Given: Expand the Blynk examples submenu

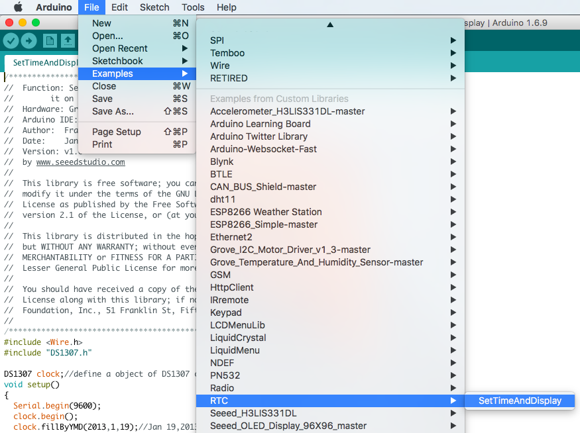Looking at the screenshot, I should coord(330,162).
